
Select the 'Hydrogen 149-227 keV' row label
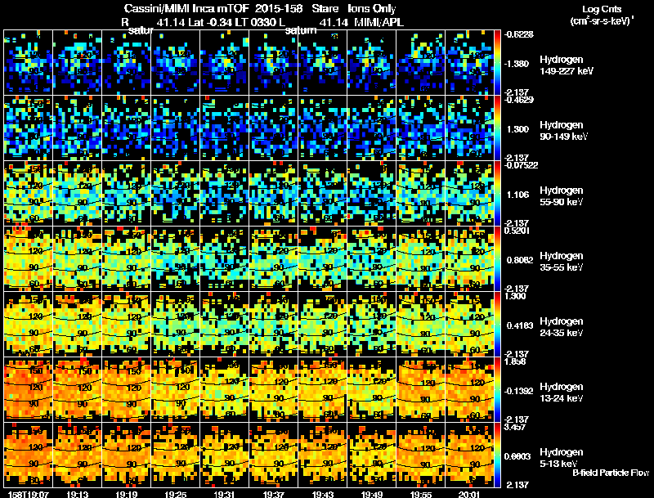(x=567, y=65)
